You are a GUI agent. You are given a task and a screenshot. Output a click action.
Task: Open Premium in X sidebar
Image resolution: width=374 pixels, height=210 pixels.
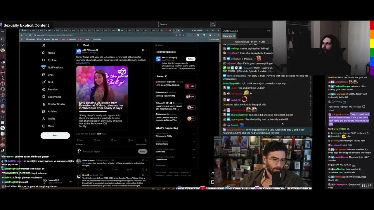coord(50,89)
